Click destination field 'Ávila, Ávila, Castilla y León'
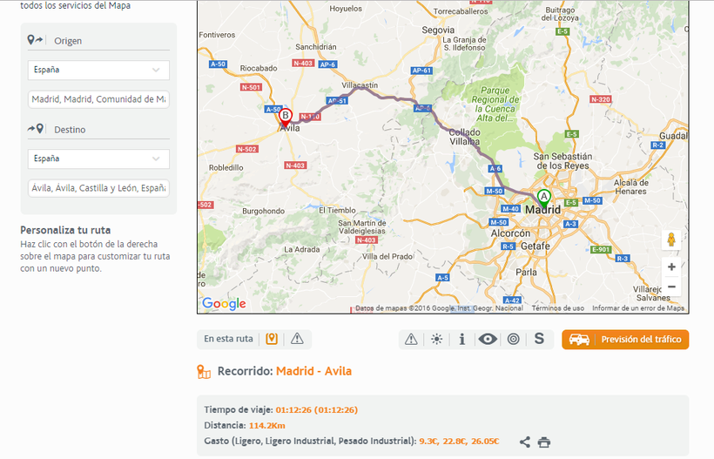714x459 pixels. click(98, 188)
